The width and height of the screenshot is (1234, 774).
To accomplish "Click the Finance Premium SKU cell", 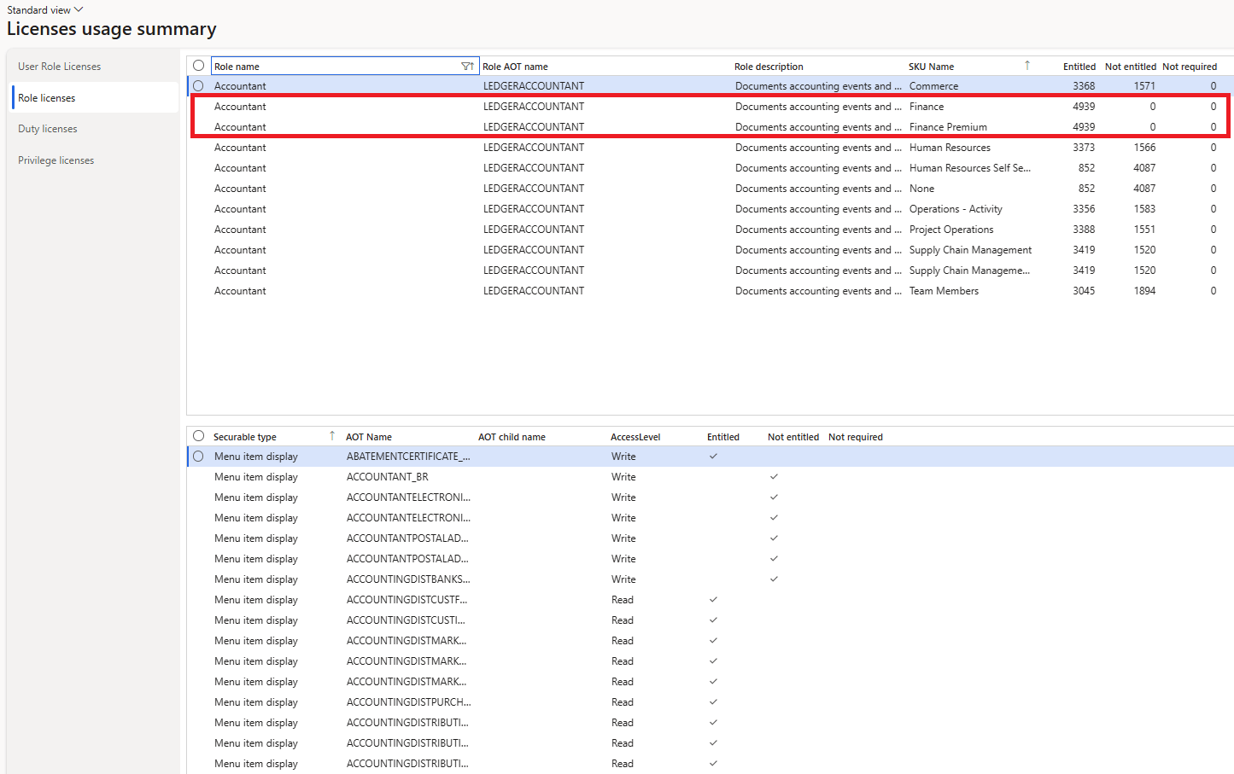I will pos(948,127).
